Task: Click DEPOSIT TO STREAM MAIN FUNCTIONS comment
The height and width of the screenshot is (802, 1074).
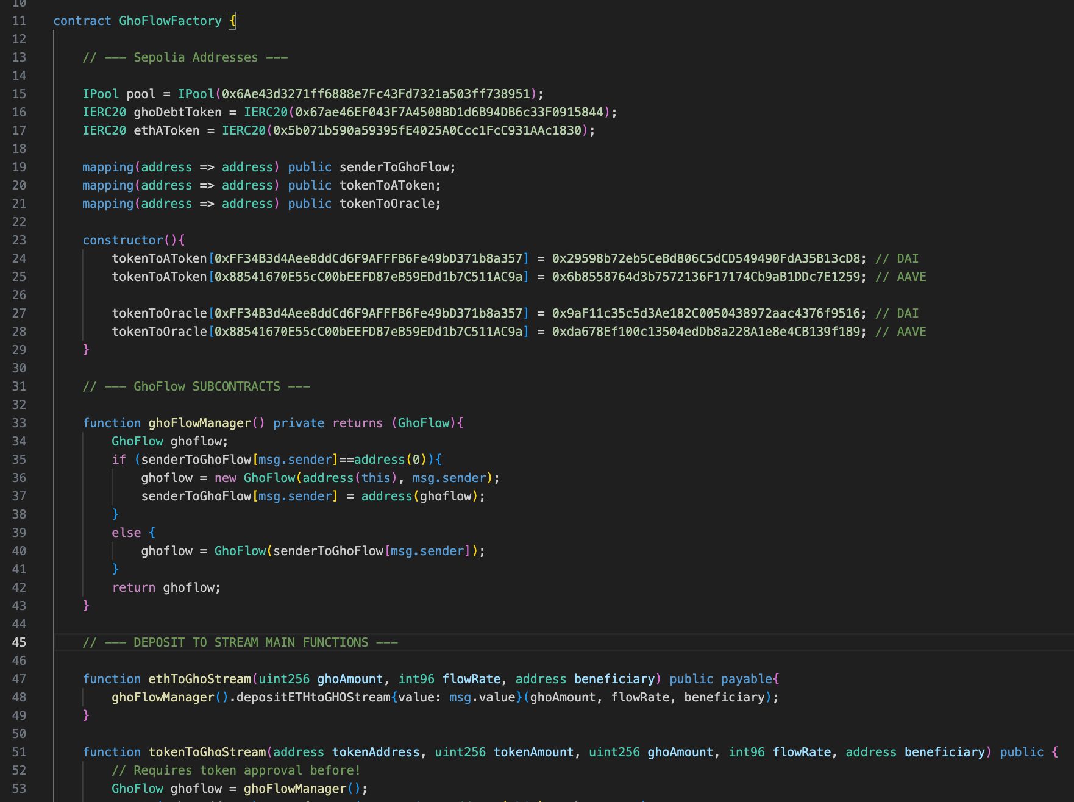Action: point(240,642)
